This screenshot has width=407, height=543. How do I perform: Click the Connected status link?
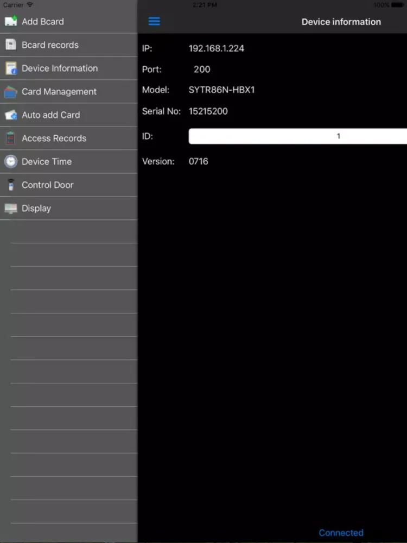coord(341,533)
